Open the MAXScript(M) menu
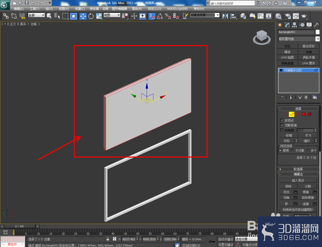322x247 pixels. (x=177, y=9)
